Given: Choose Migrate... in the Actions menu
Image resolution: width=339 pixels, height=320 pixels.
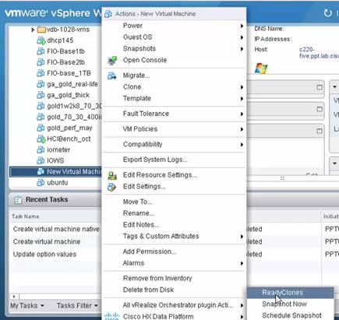Looking at the screenshot, I should click(x=175, y=76).
